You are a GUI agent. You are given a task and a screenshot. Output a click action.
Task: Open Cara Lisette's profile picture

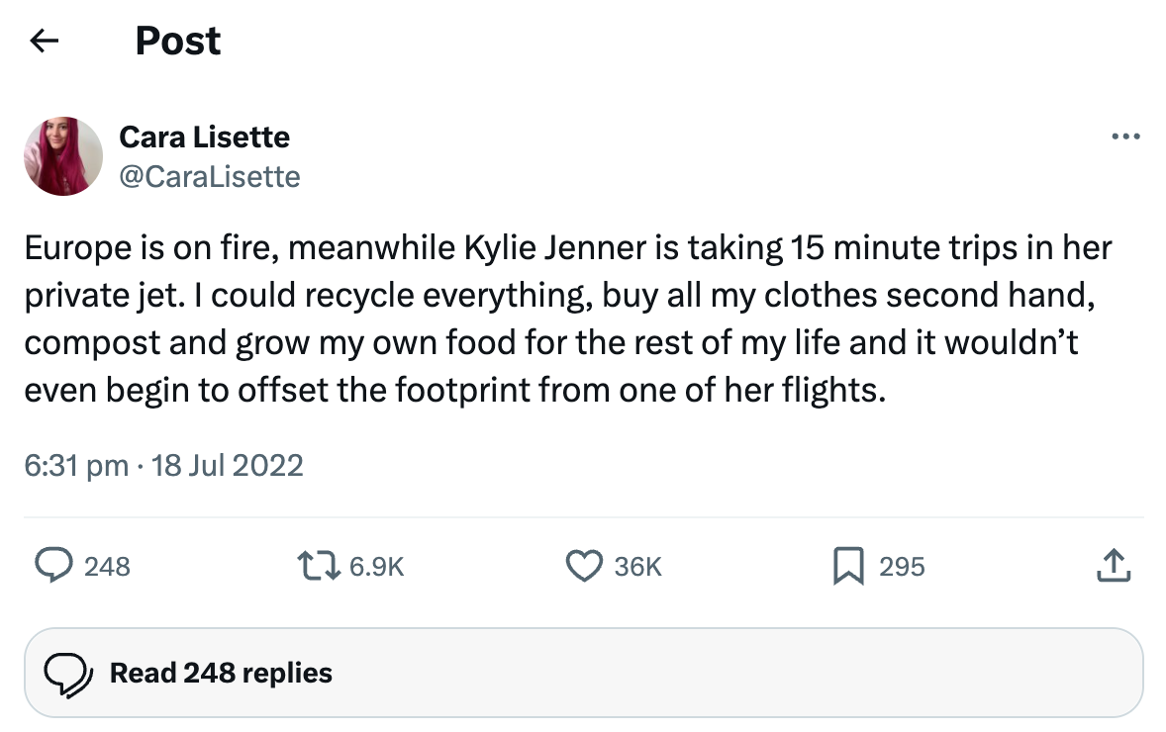(63, 155)
